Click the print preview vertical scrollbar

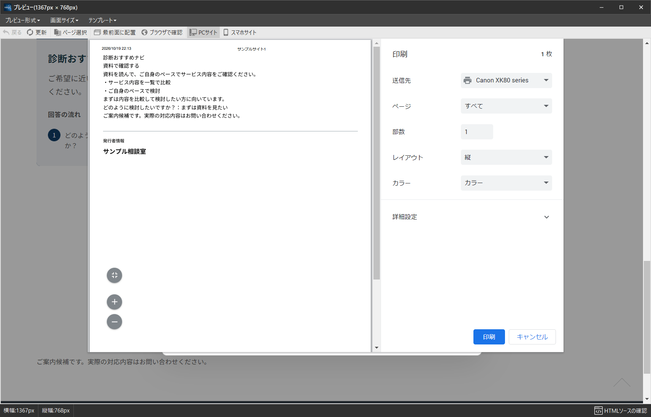(x=376, y=163)
